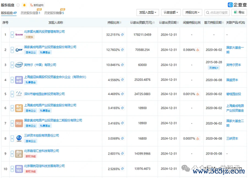Viewport: 248px width, 178px height.
Task: Click equity chart icon beside 10.8461%
Action: click(x=122, y=65)
